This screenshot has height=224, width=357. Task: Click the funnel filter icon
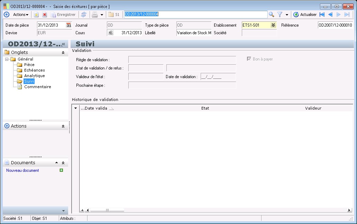pyautogui.click(x=280, y=15)
